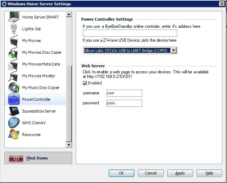Viewport: 227px width, 183px height.
Task: Click the WHS ClamAV shell icon
Action: [14, 123]
